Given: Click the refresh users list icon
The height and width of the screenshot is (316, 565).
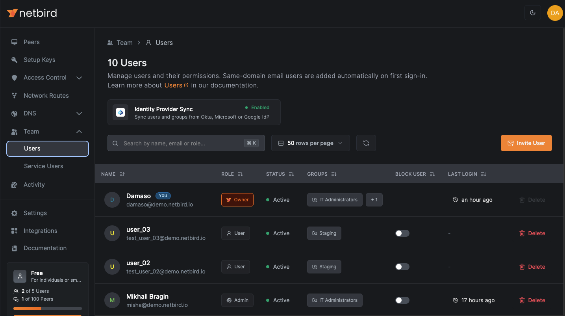Looking at the screenshot, I should [x=366, y=143].
